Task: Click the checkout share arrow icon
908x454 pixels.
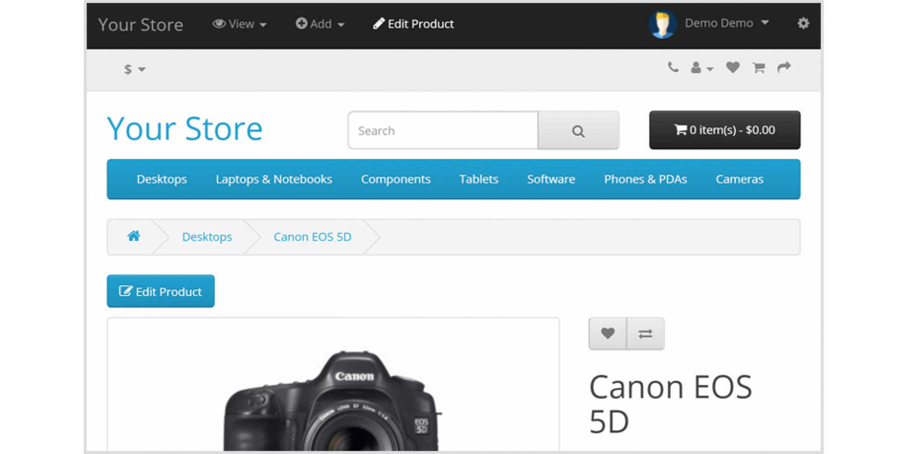Action: [784, 67]
